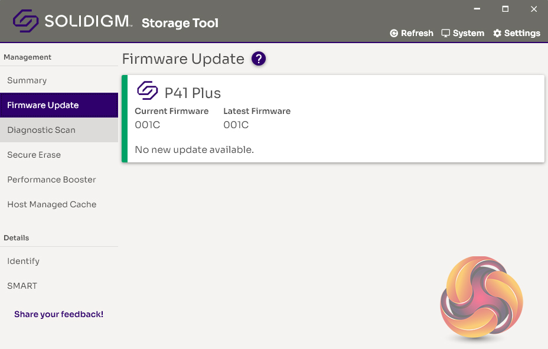Screen dimensions: 548x349
Task: Click the Share your feedback link
Action: click(59, 314)
